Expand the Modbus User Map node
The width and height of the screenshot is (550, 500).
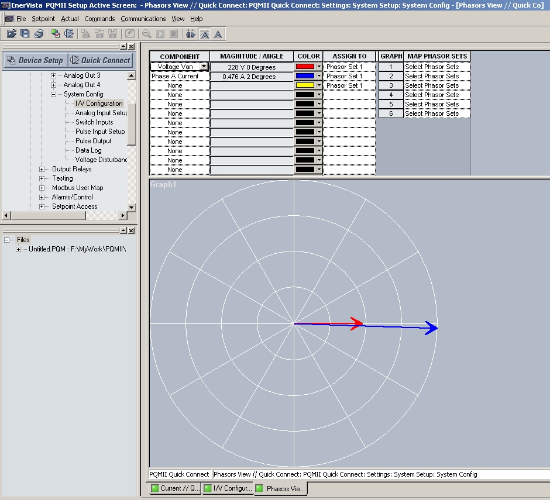pos(42,188)
